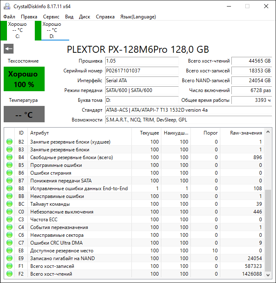Click the transfer mode field SATA/600

[x=142, y=90]
